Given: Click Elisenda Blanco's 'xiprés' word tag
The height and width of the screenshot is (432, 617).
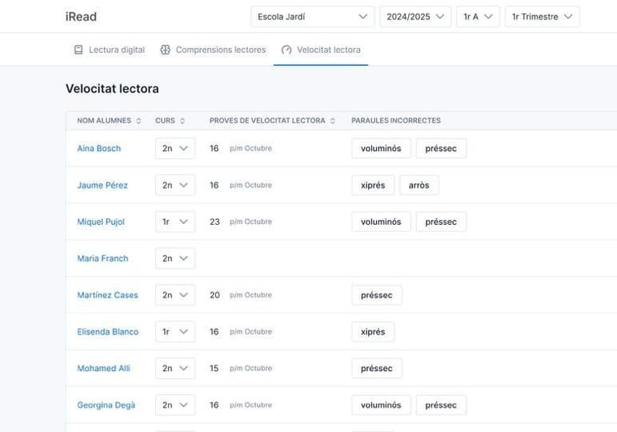Looking at the screenshot, I should pyautogui.click(x=373, y=332).
